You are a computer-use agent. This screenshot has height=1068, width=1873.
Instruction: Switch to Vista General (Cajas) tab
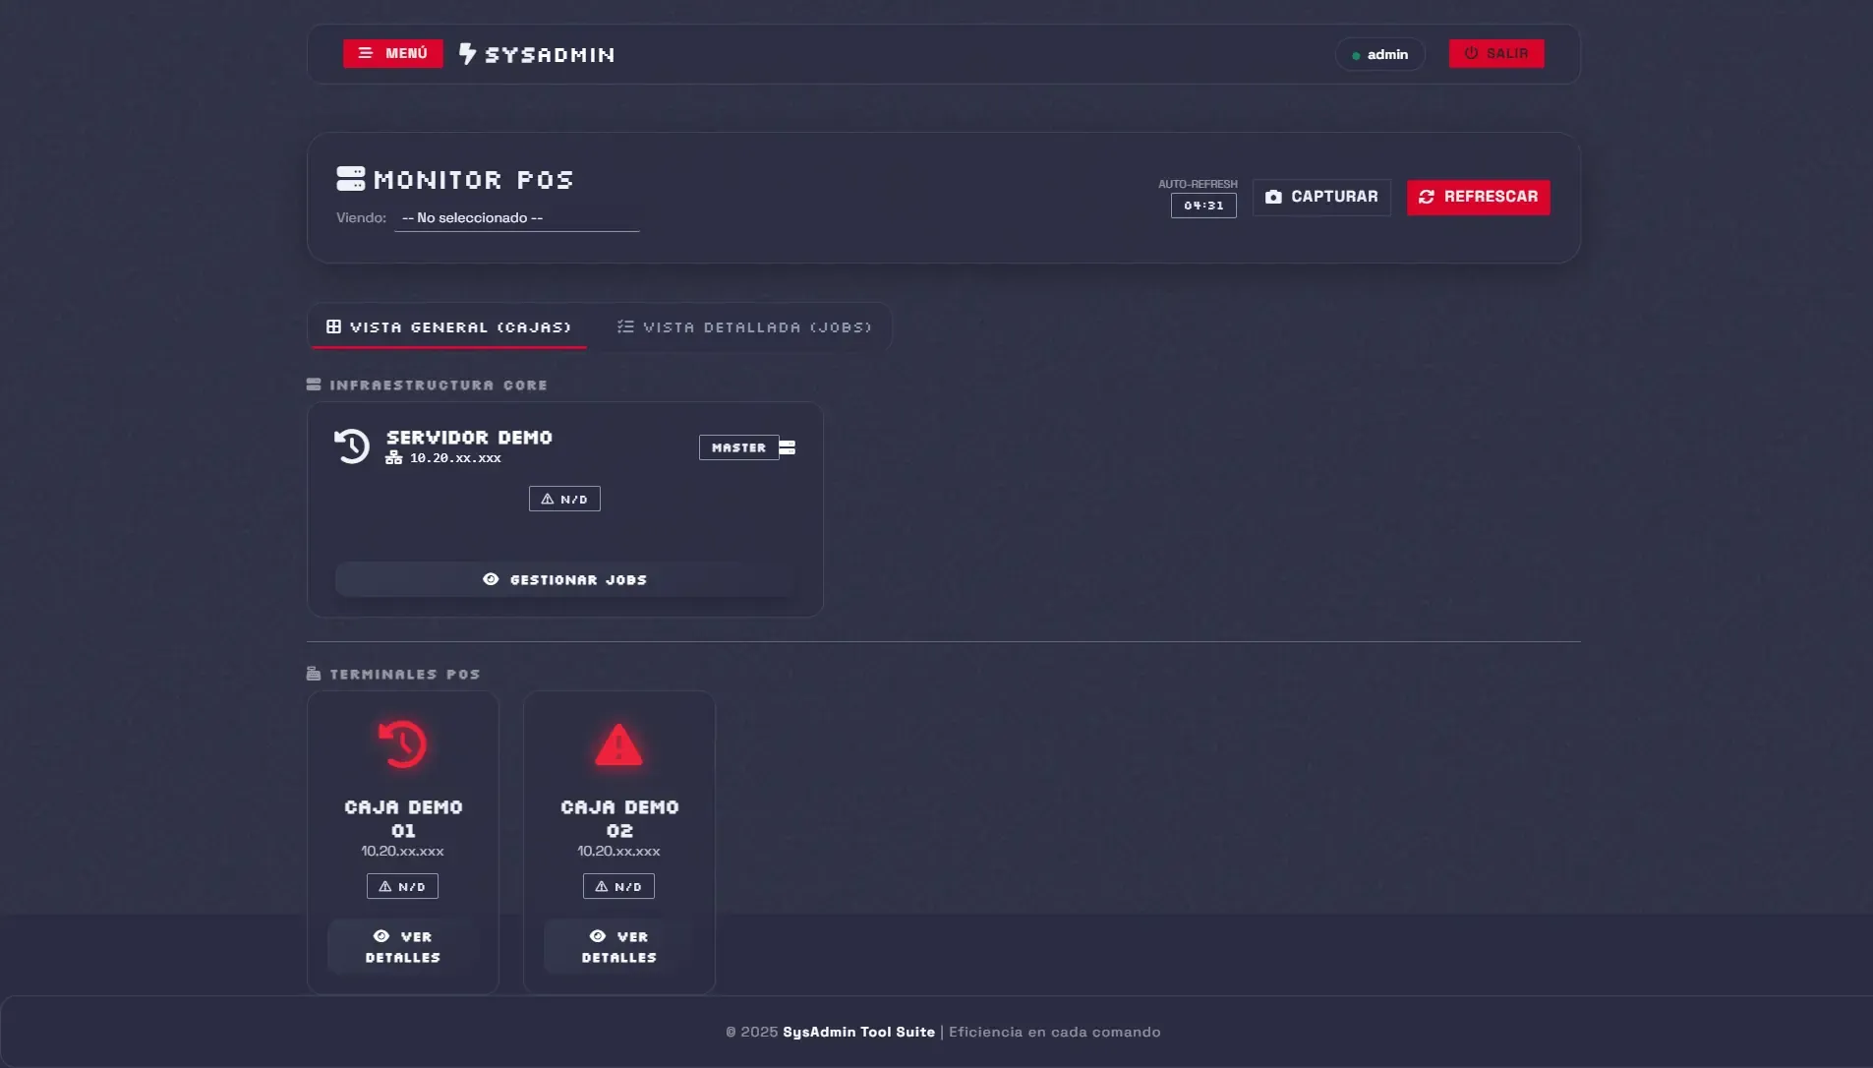(449, 326)
